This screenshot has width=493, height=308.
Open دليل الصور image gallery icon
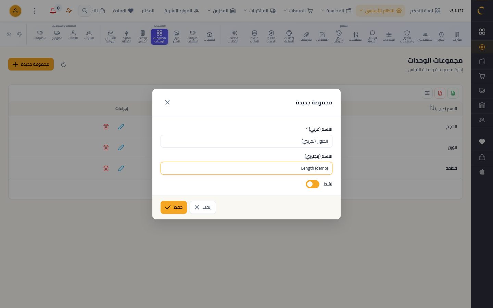coord(176,36)
